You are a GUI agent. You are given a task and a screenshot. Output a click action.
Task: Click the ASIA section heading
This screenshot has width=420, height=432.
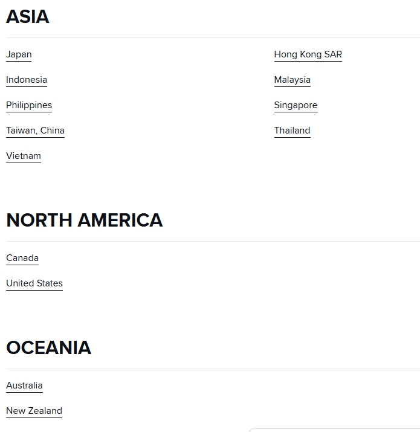pos(28,17)
